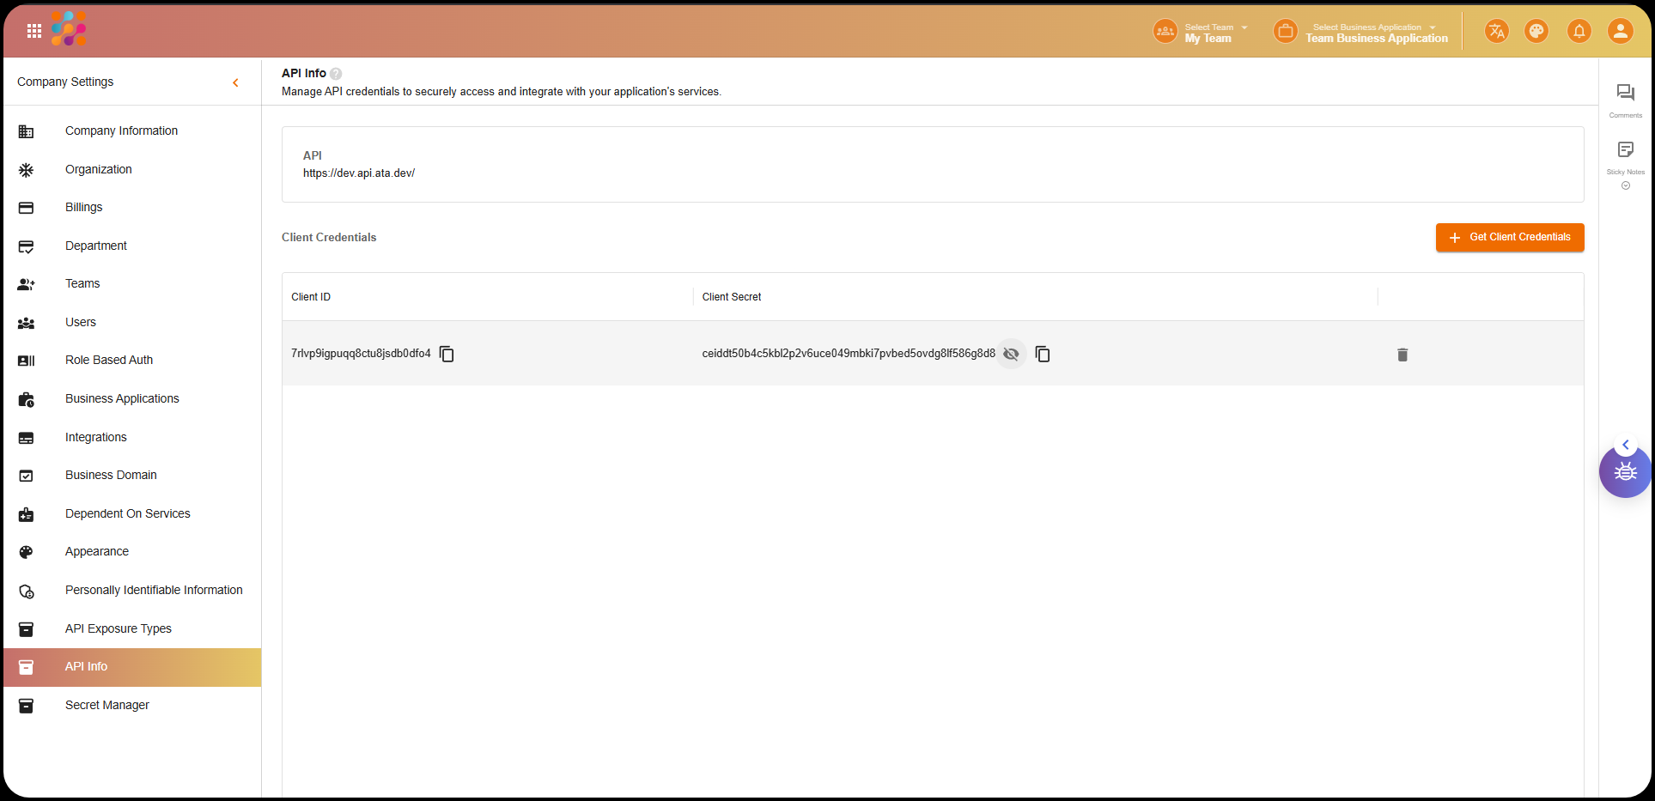Open Secret Manager in the sidebar
The image size is (1655, 801).
click(x=107, y=705)
